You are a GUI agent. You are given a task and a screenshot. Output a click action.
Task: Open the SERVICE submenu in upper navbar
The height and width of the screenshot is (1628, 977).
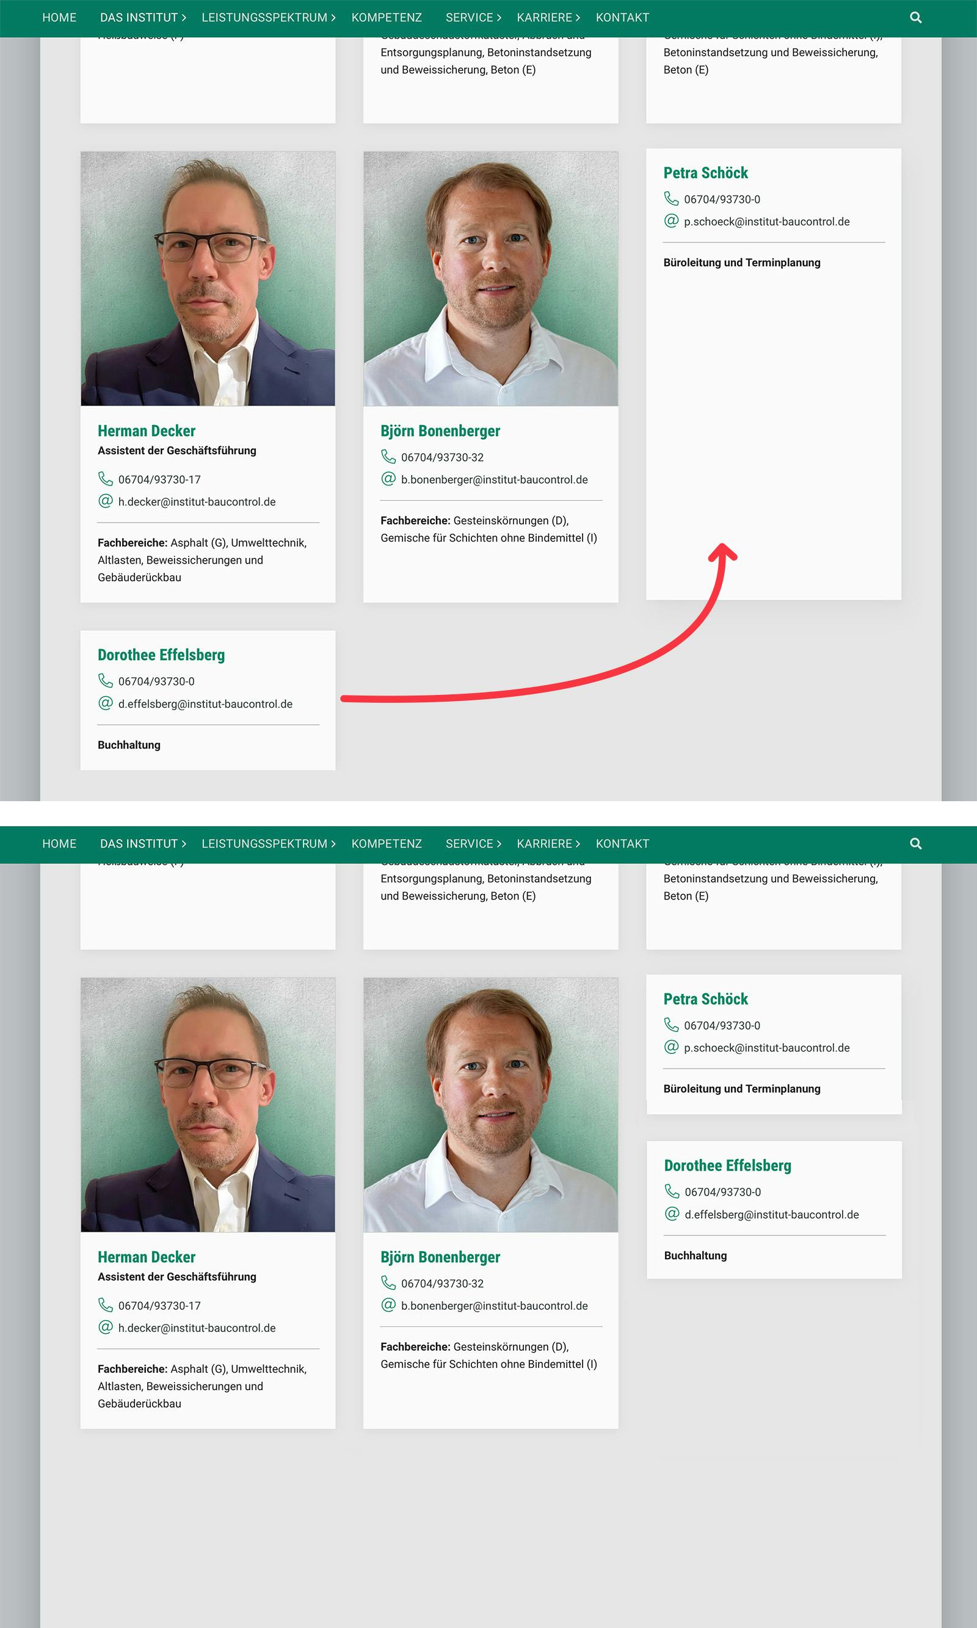click(473, 18)
